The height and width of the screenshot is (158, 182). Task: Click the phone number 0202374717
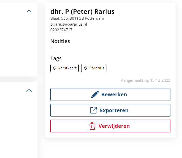(x=61, y=30)
